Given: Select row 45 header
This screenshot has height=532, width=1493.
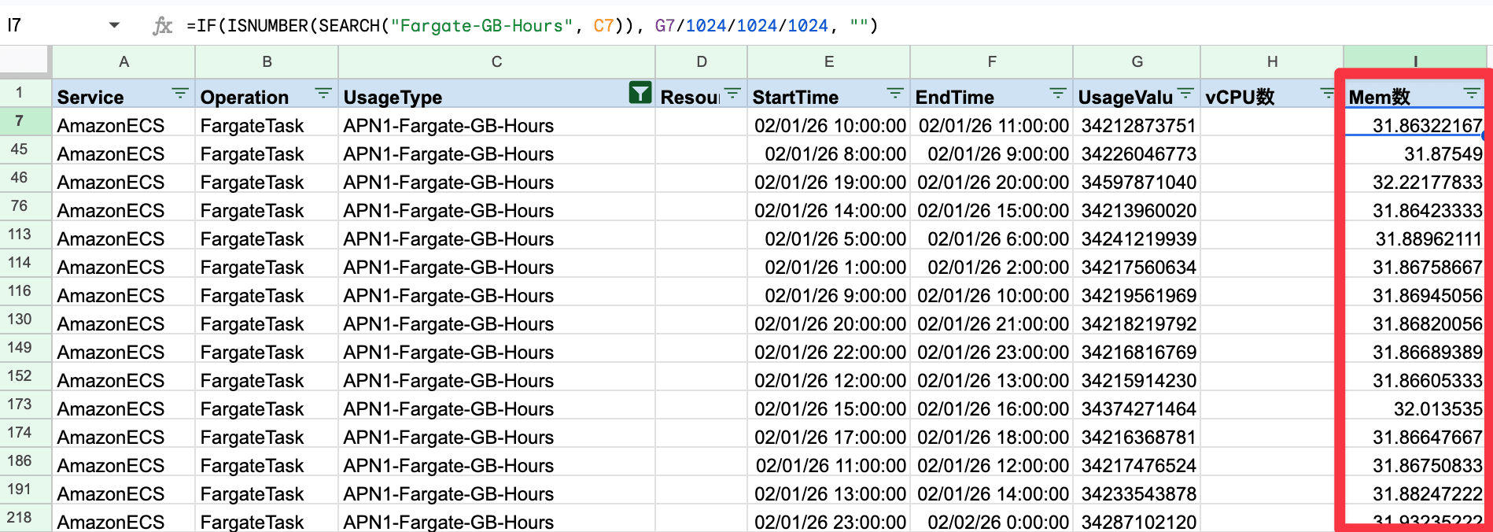Looking at the screenshot, I should pyautogui.click(x=20, y=150).
